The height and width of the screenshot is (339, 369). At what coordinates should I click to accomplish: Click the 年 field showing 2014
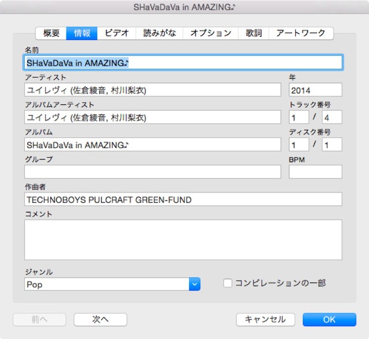315,90
